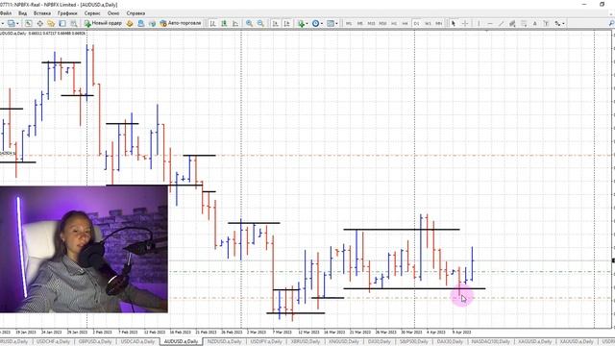615x346 pixels.
Task: Toggle the Terminal panel icon
Action: [62, 23]
